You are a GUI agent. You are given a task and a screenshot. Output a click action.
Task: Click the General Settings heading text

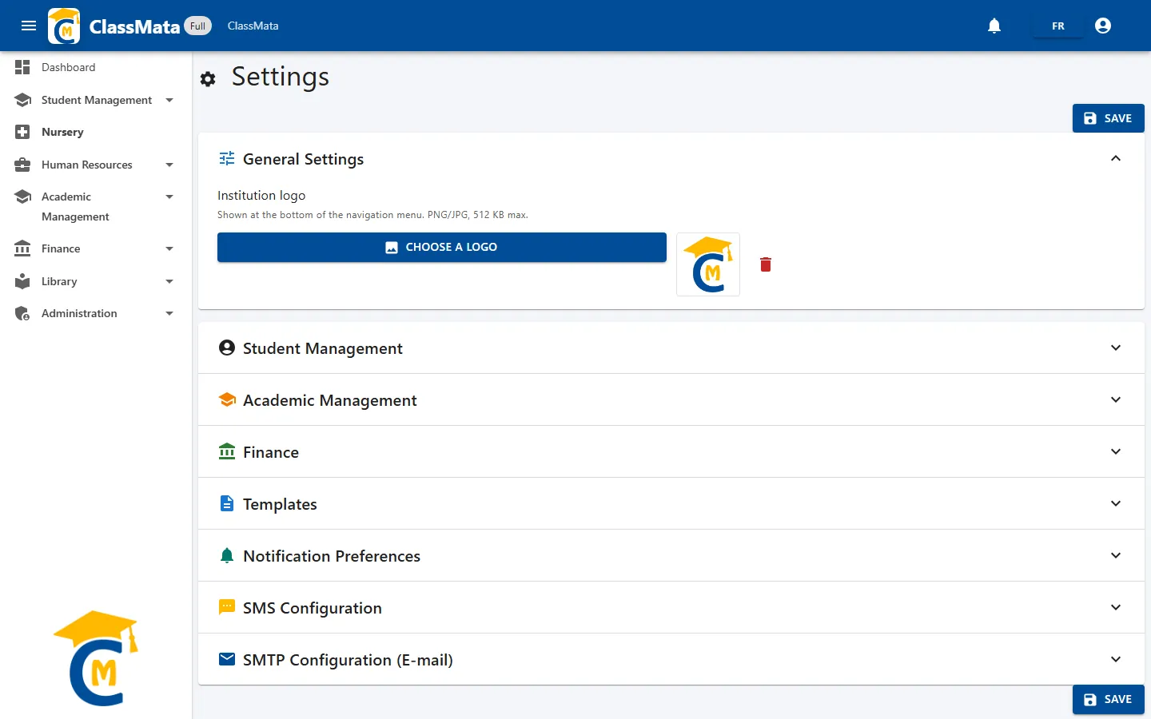tap(303, 159)
